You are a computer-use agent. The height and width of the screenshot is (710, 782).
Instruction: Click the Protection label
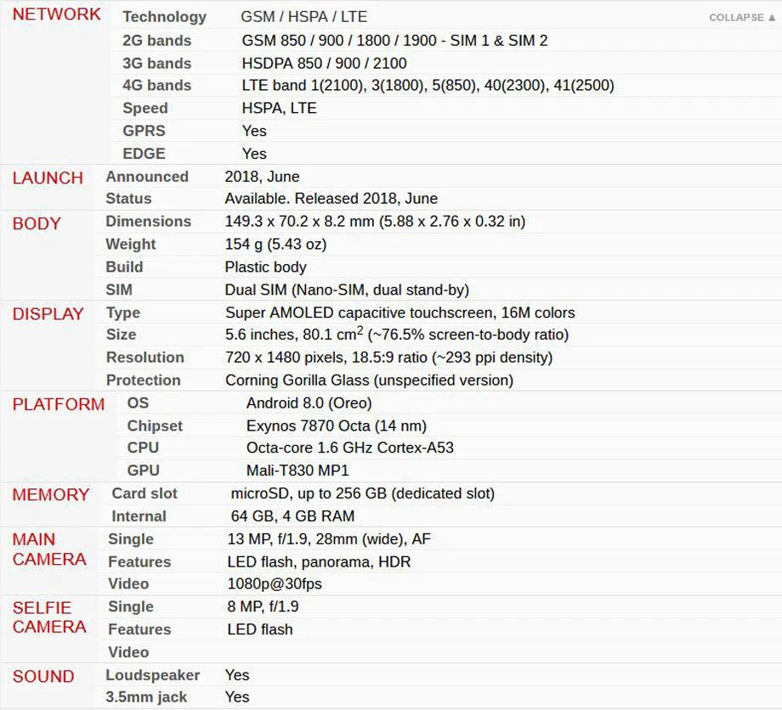pyautogui.click(x=143, y=380)
